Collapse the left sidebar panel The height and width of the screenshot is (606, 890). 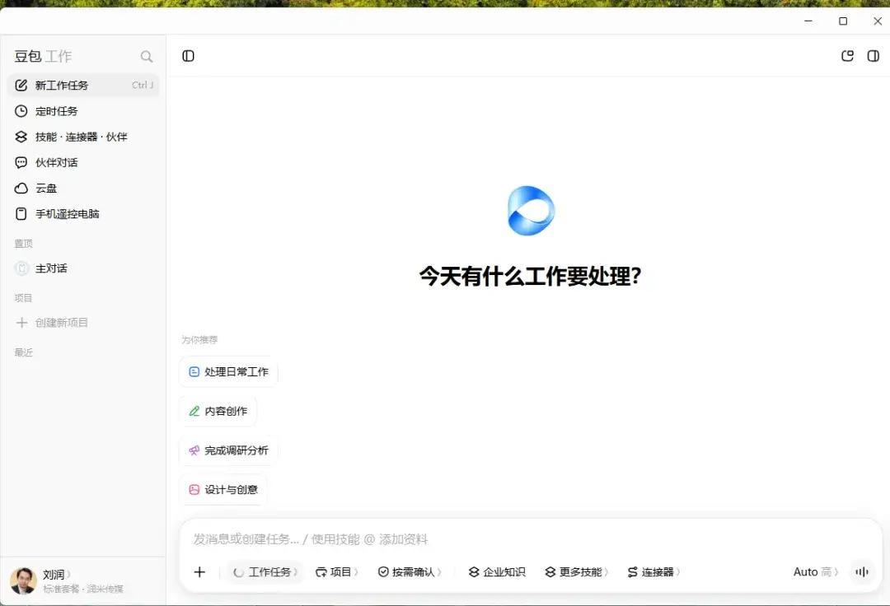coord(188,56)
